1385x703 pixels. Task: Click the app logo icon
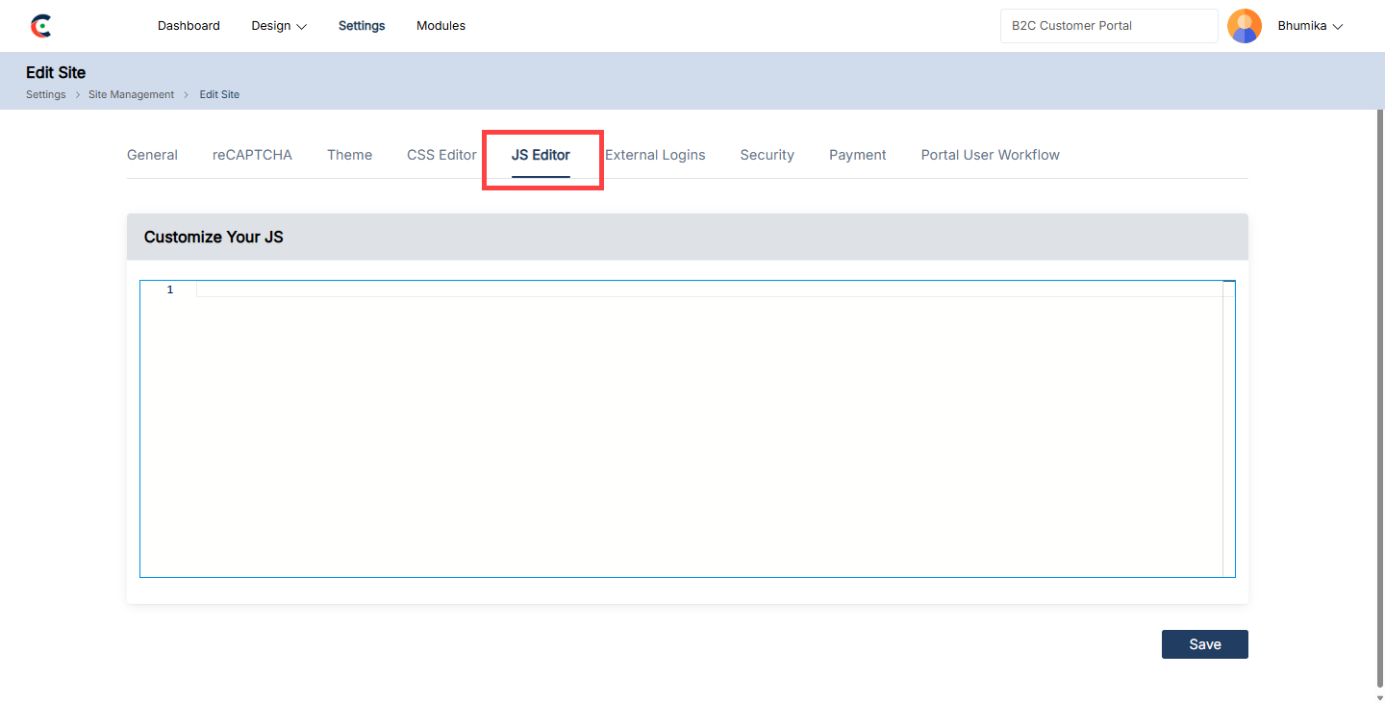click(40, 26)
